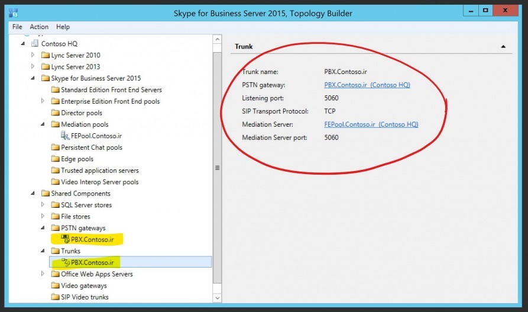Open the File menu
This screenshot has width=528, height=312.
coord(17,27)
